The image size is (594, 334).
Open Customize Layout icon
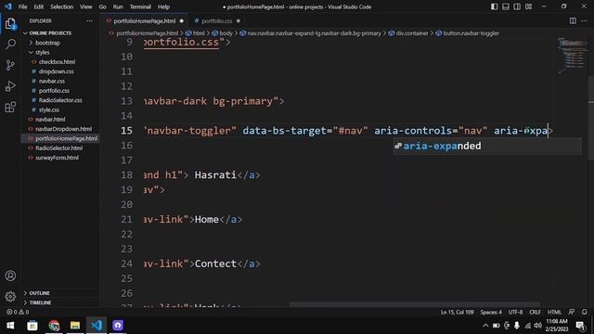[528, 6]
